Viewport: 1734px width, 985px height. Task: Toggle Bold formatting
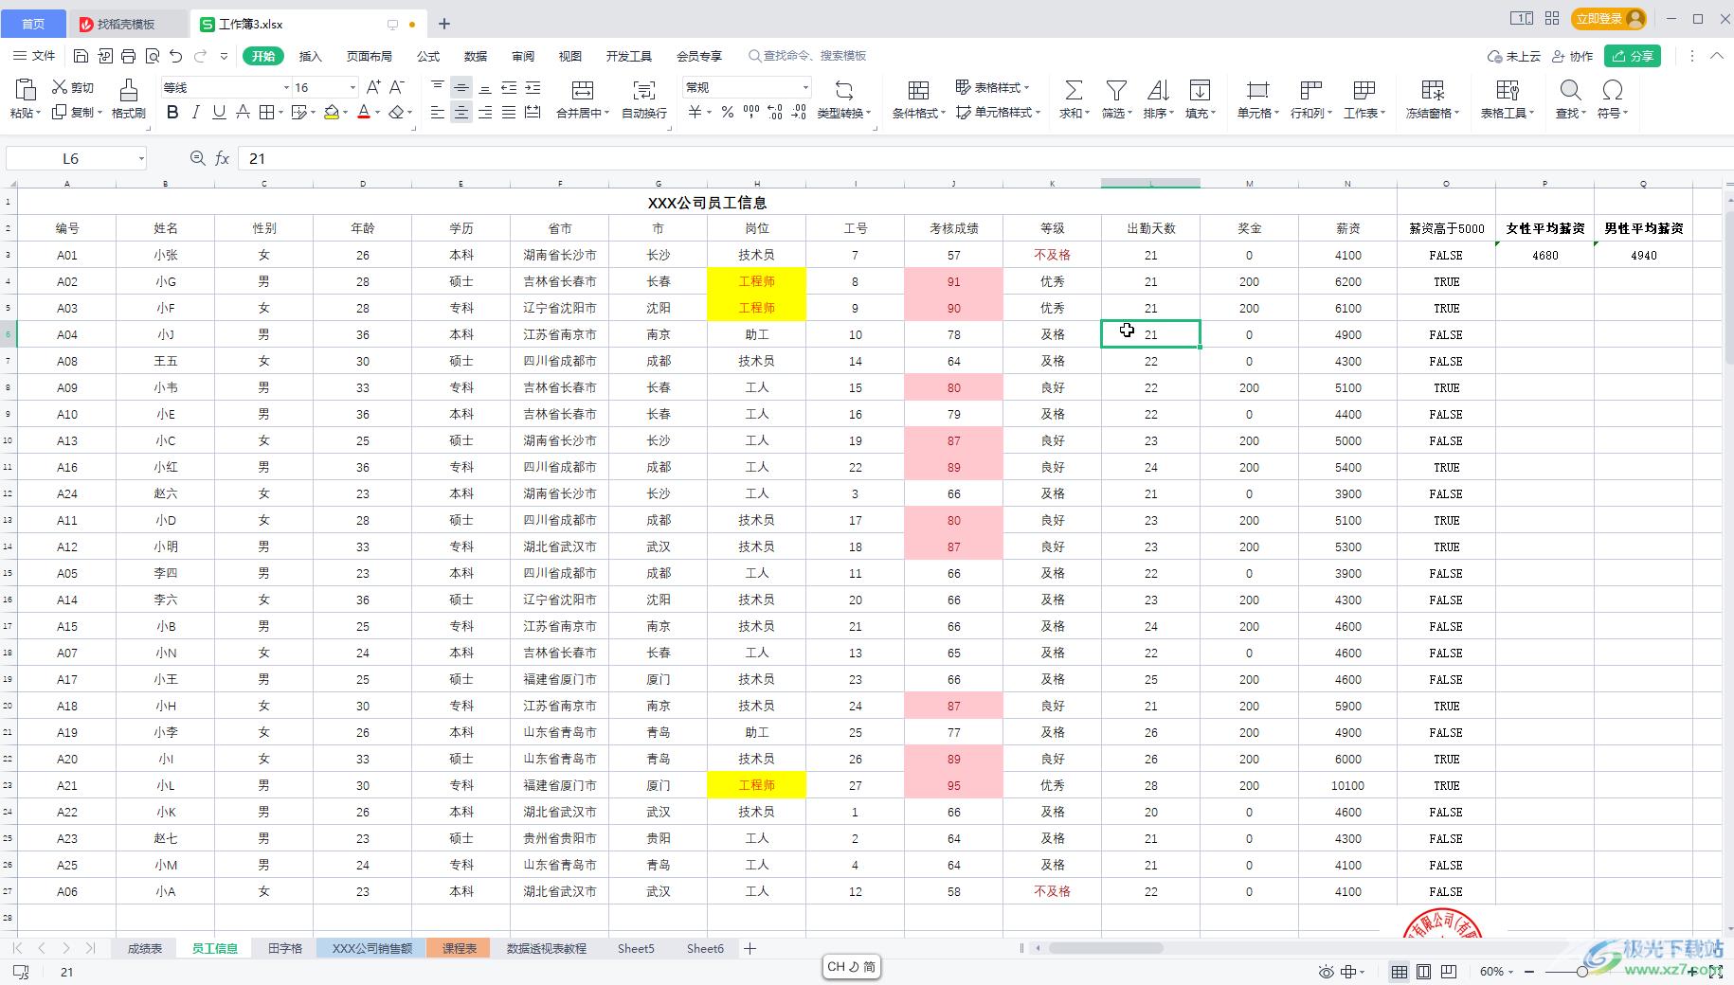pos(172,112)
